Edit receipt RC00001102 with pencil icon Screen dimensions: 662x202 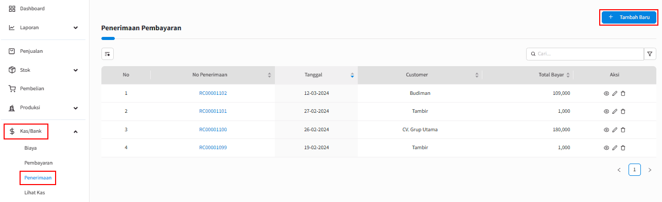(x=615, y=93)
